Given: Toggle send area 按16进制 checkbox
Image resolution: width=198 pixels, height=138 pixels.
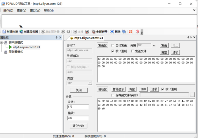Looking at the screenshot, I should click(x=113, y=51).
